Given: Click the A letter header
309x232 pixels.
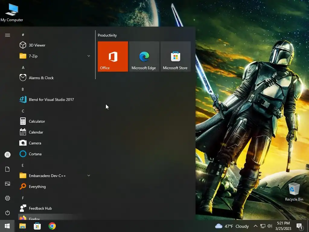Looking at the screenshot, I should [23, 67].
